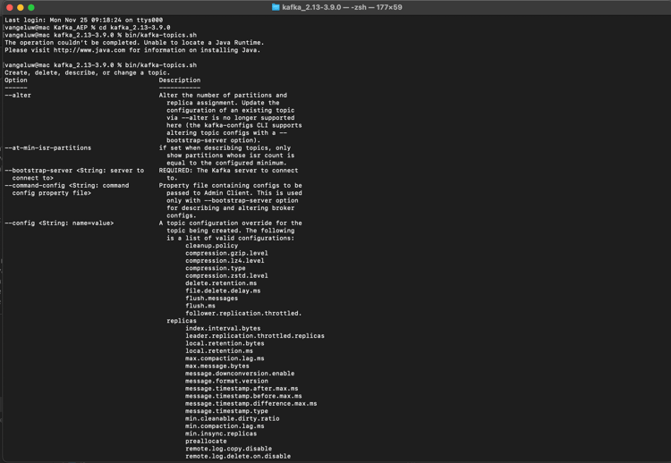Click the 'message.format.version' entry

point(226,382)
